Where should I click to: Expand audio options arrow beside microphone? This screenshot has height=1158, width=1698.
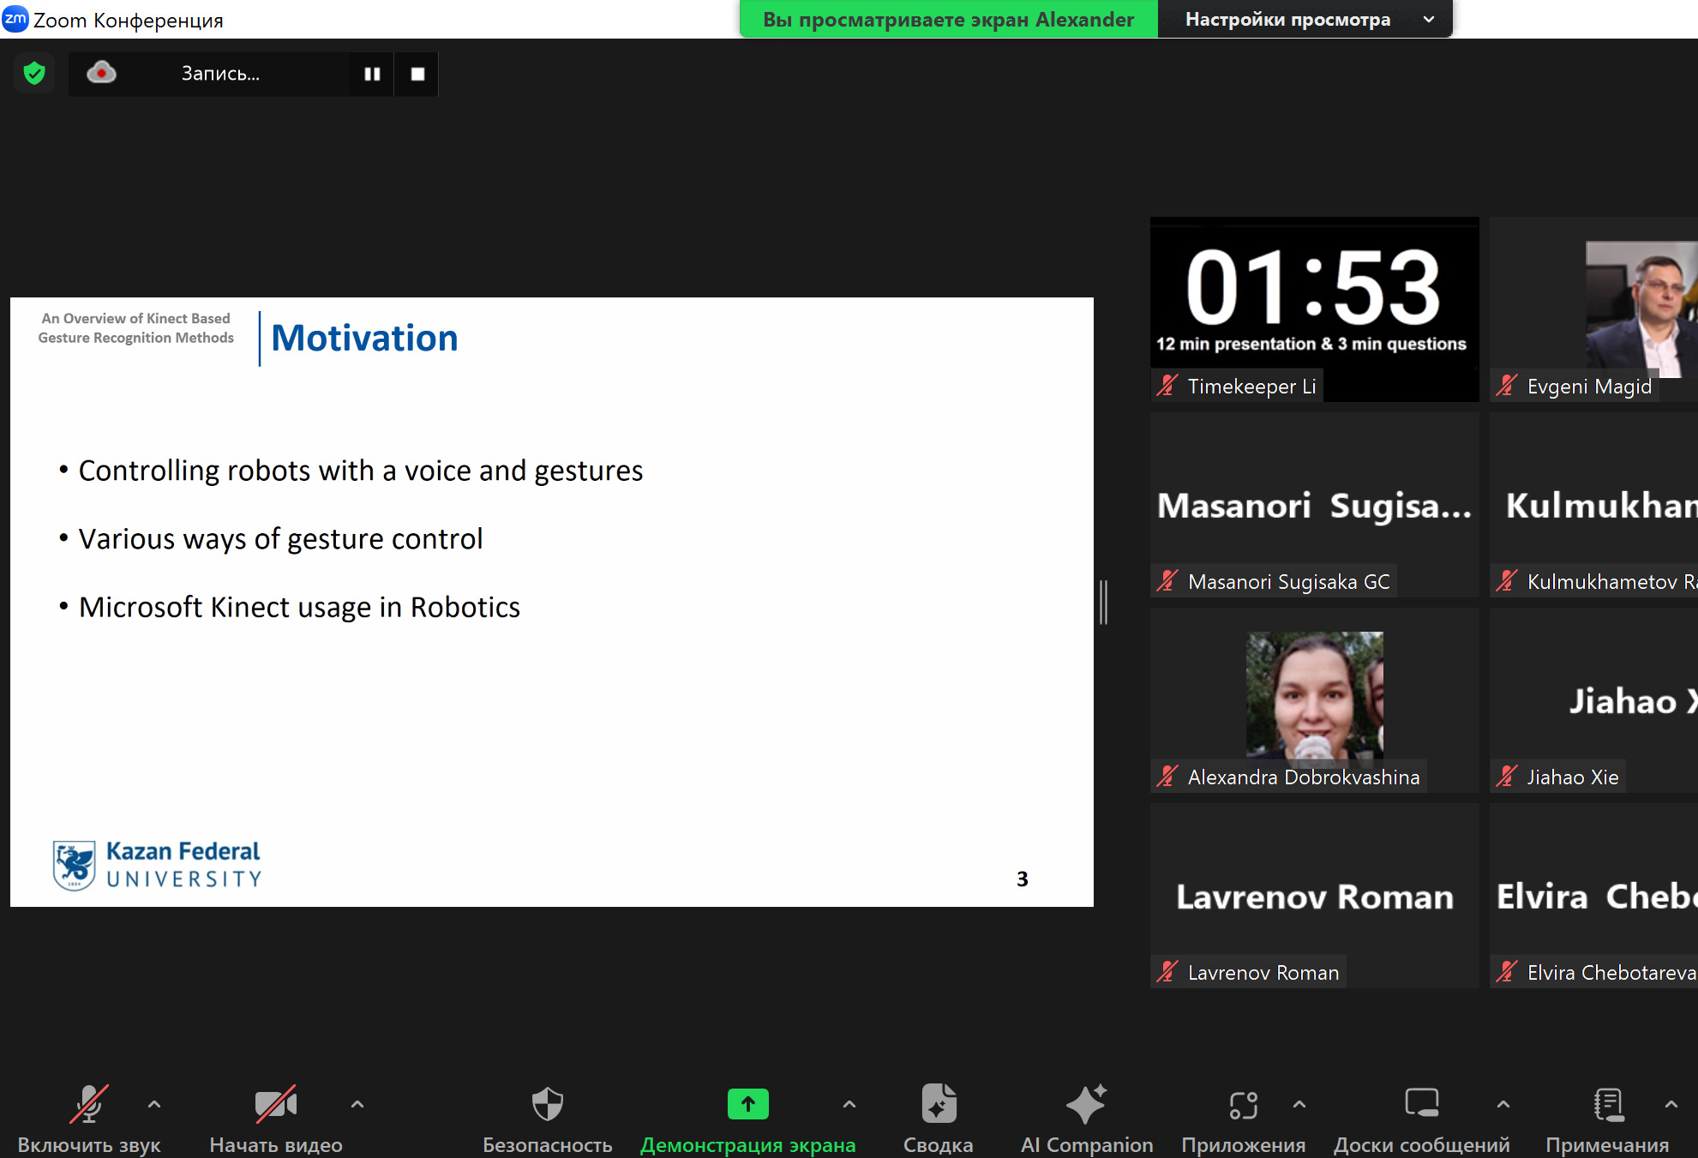click(154, 1104)
